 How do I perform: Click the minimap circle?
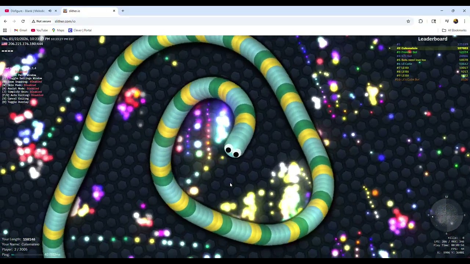(446, 215)
